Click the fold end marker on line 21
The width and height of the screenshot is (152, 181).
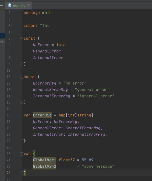click(x=22, y=141)
